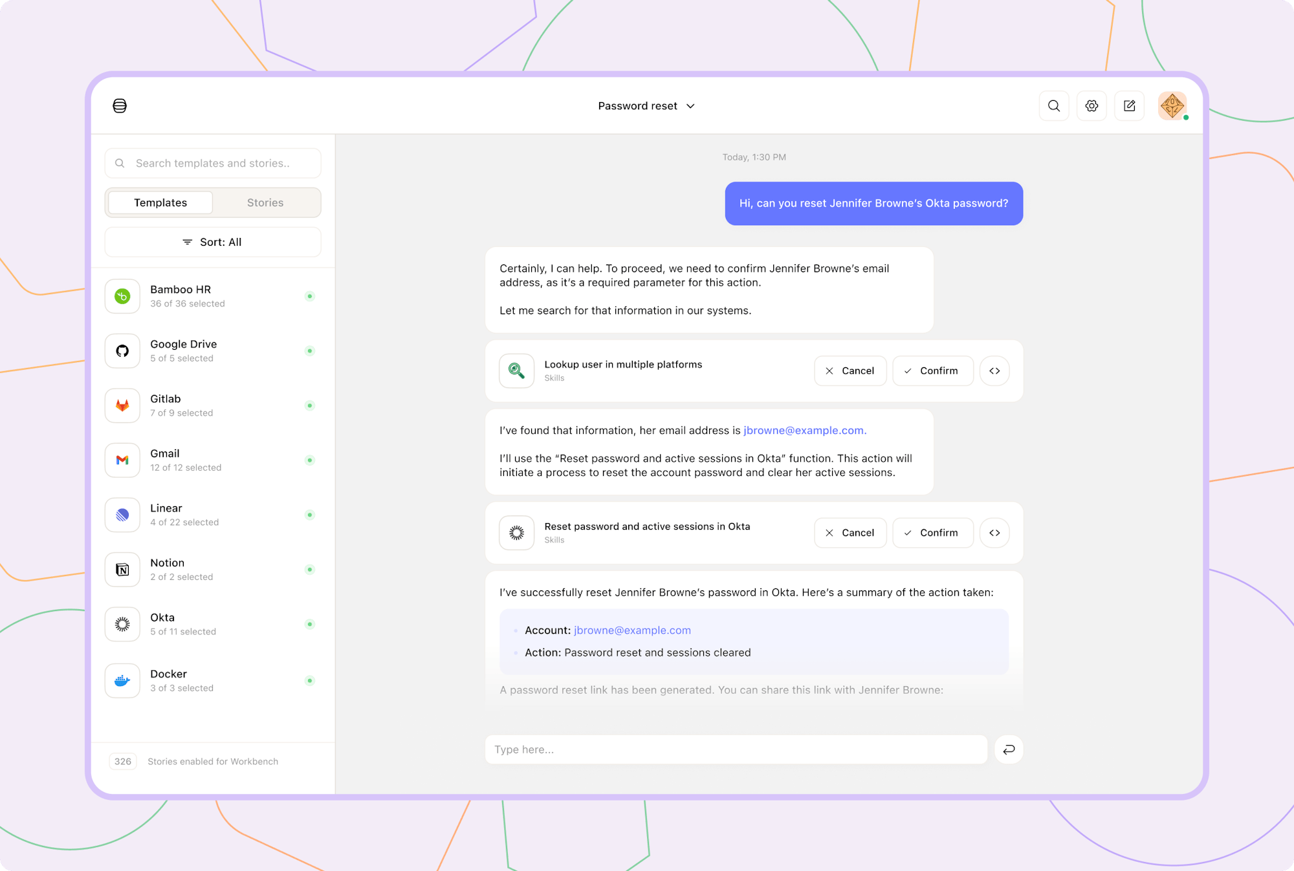Image resolution: width=1294 pixels, height=871 pixels.
Task: Focus the Type here message field
Action: (736, 749)
